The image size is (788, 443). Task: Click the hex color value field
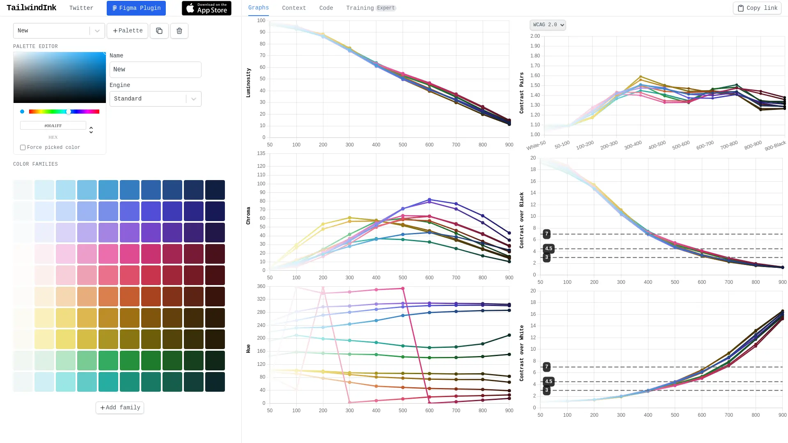point(53,126)
